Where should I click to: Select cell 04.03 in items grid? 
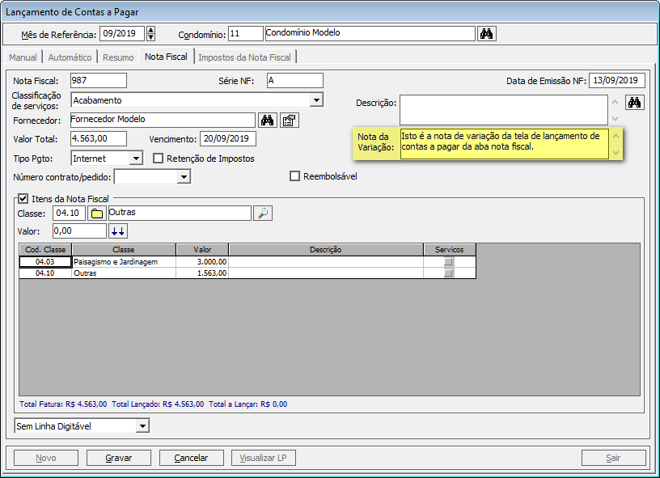[x=45, y=262]
